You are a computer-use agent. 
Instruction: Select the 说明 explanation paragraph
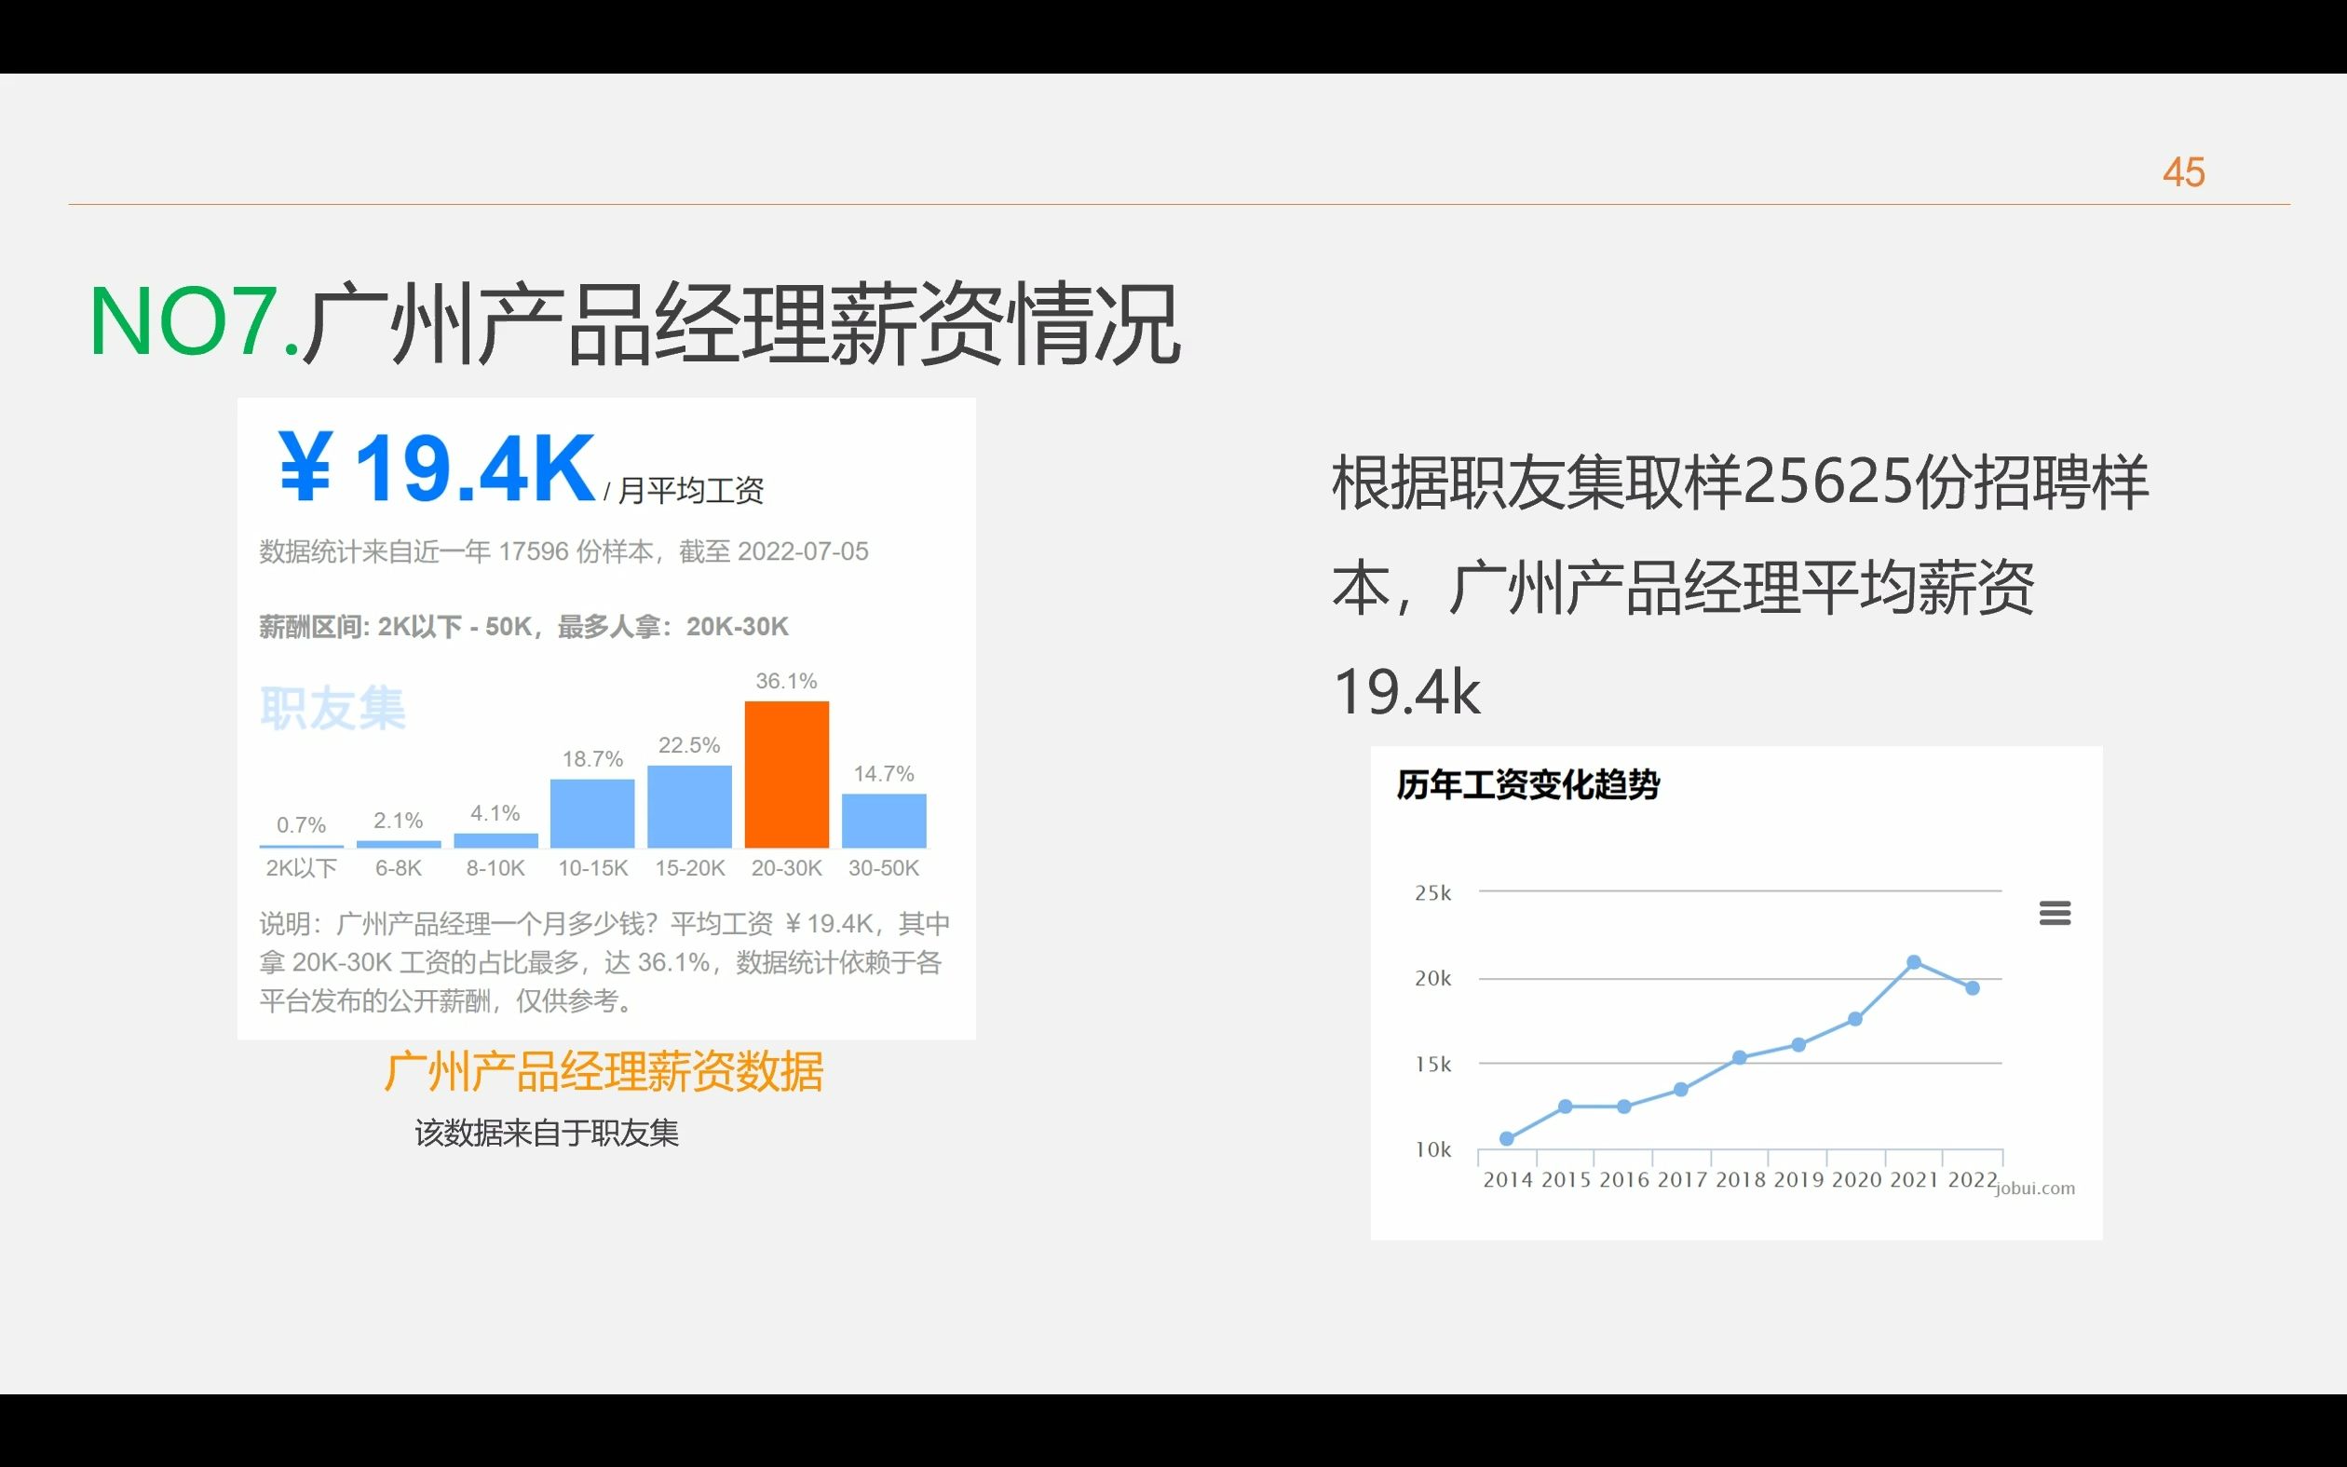coord(604,961)
